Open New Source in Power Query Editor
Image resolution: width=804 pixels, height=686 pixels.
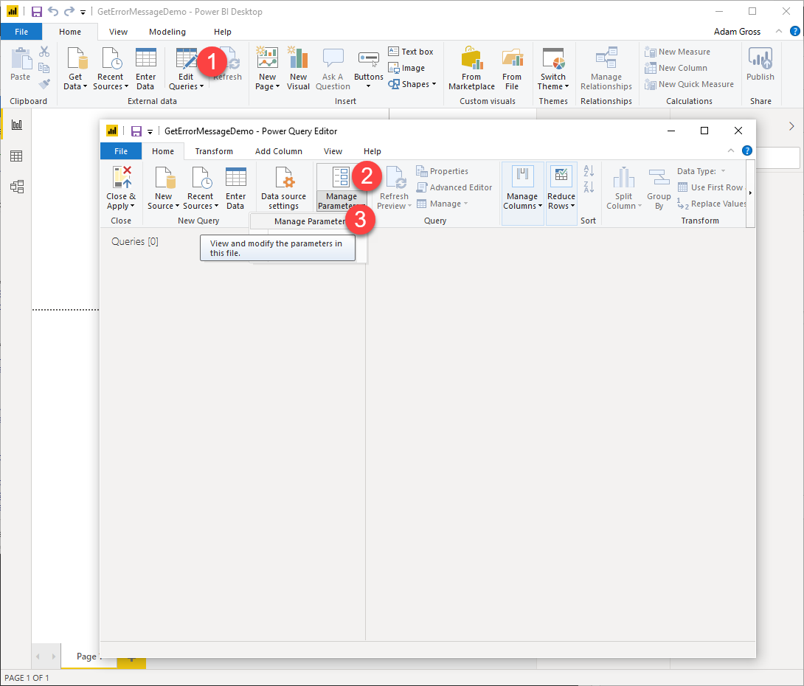pos(164,188)
